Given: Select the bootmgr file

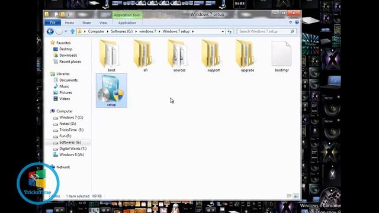Looking at the screenshot, I should [282, 56].
